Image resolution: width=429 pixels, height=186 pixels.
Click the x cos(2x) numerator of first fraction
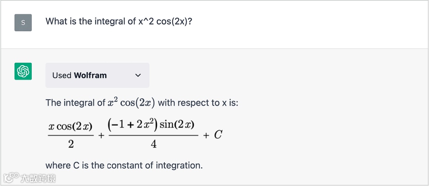click(70, 126)
